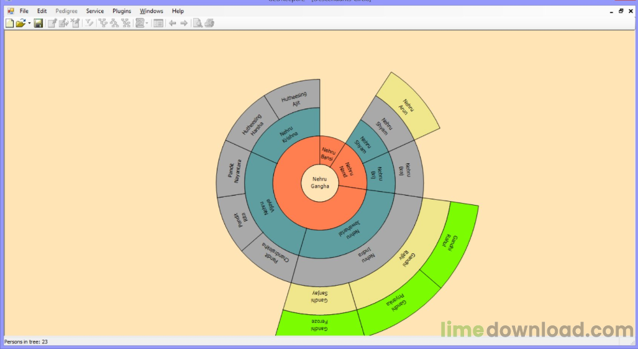Click the yellow Nehru Arun segment

[x=407, y=107]
